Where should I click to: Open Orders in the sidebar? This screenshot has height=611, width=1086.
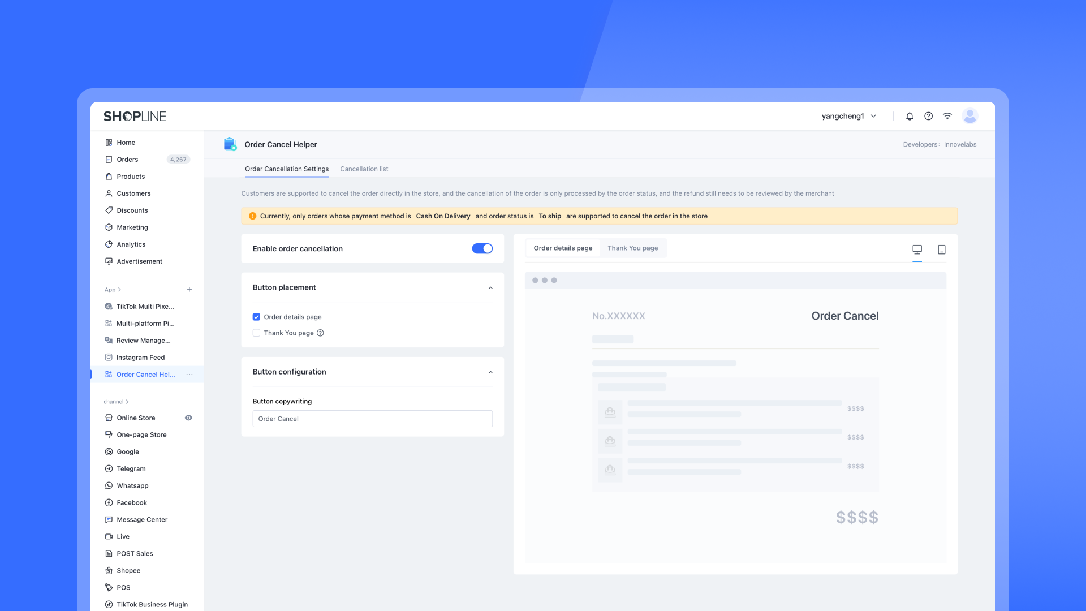tap(127, 160)
